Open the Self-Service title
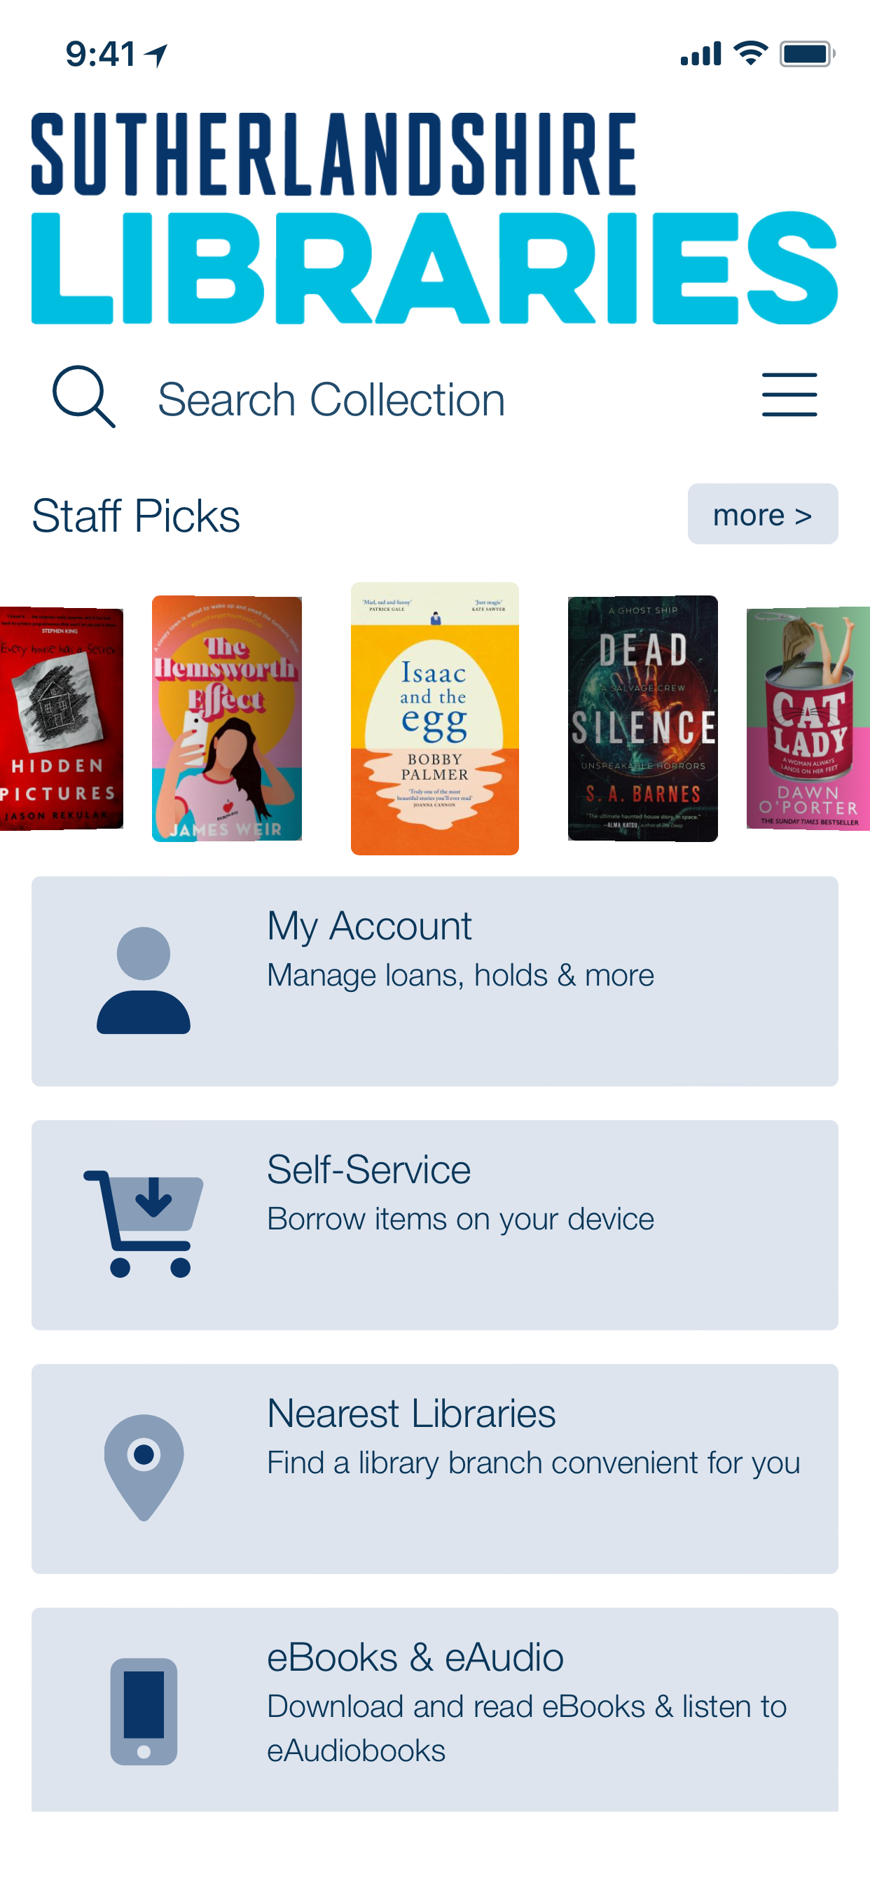Screen dimensions: 870x1883 (x=368, y=1170)
